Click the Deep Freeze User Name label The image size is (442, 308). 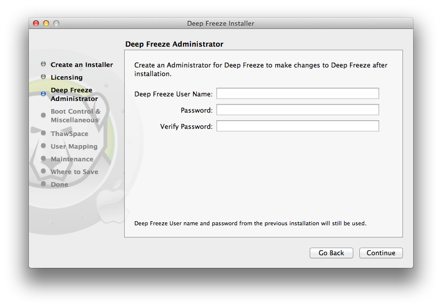click(x=173, y=94)
